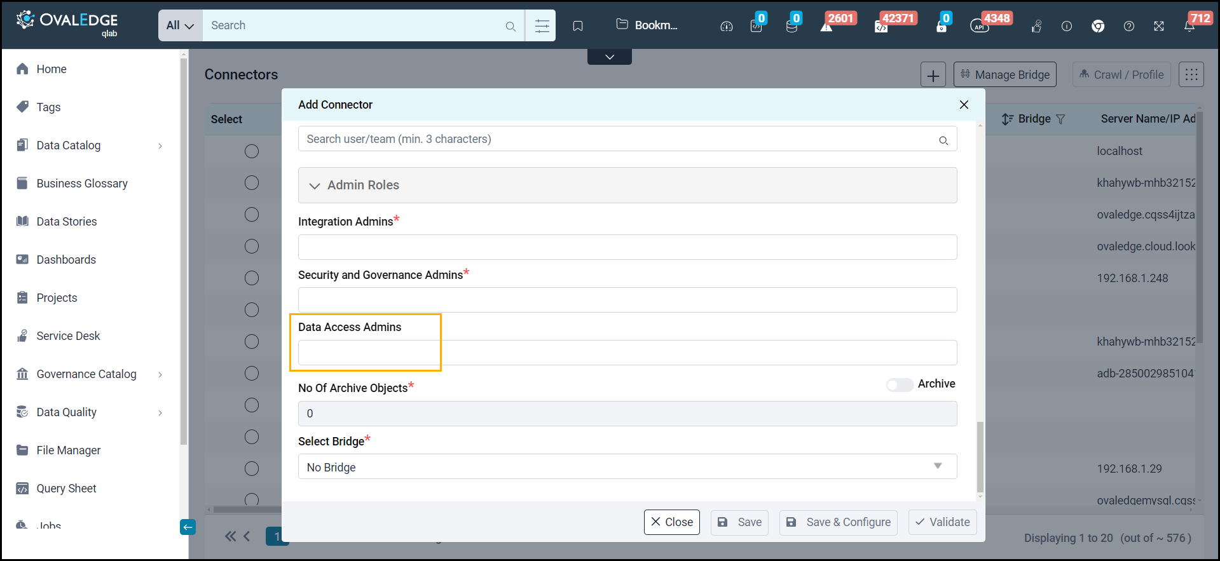The height and width of the screenshot is (561, 1220).
Task: Click the API badge icon showing 4348
Action: [979, 26]
